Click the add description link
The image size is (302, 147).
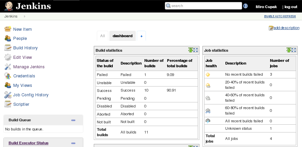pos(286,28)
